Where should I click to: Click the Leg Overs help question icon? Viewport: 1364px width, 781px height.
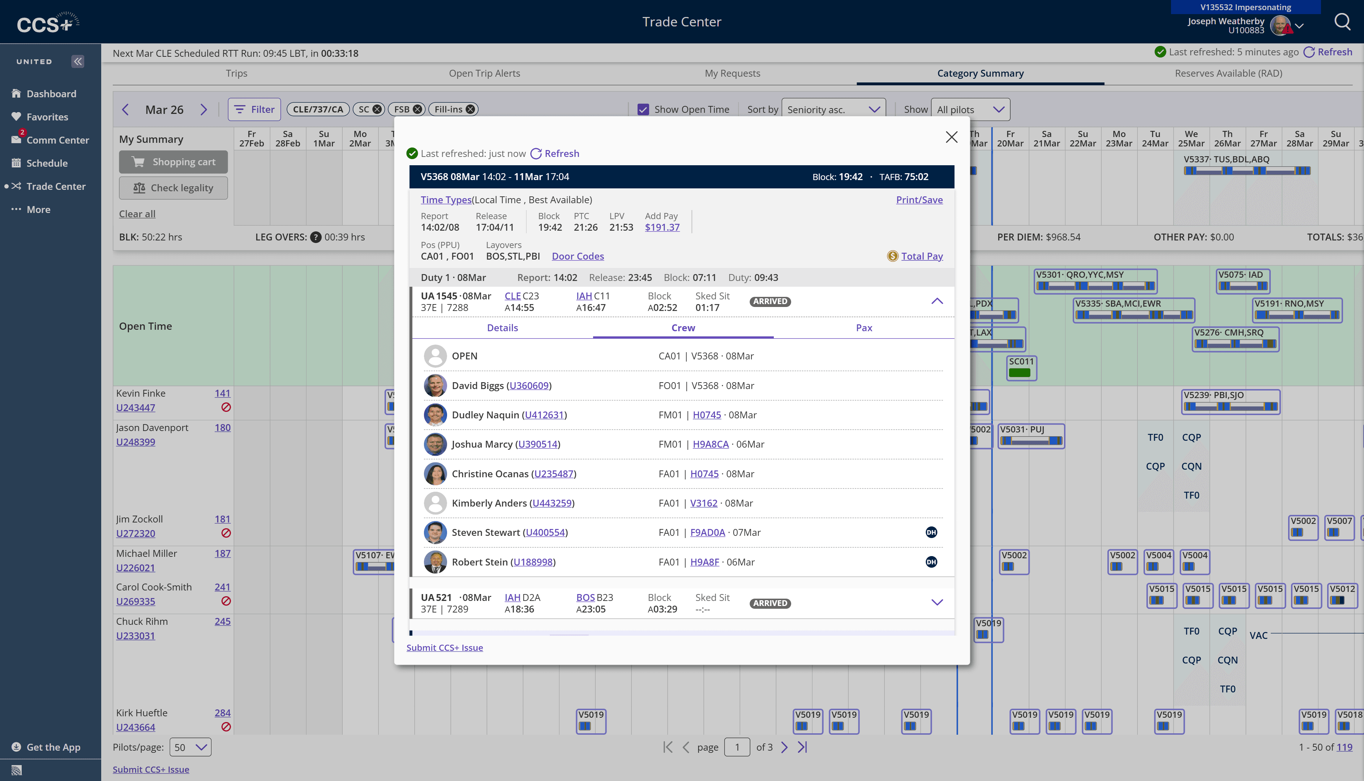point(316,237)
